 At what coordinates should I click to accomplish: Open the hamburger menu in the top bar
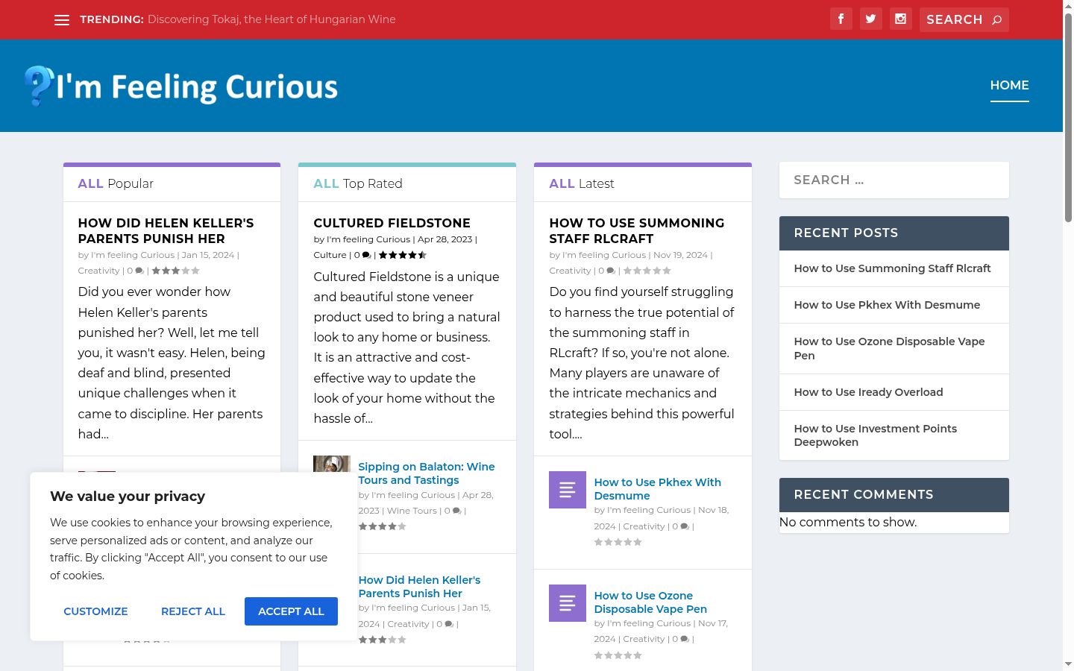click(x=62, y=20)
